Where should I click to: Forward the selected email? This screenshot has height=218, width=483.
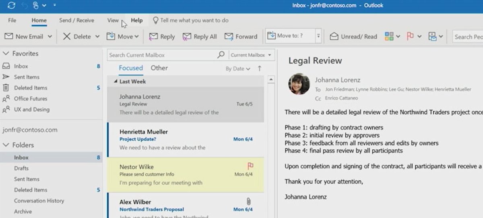[x=241, y=37]
